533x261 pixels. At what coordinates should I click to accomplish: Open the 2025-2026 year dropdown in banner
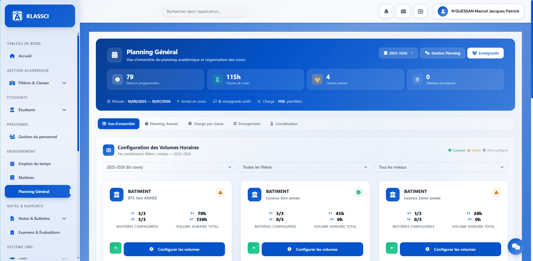pyautogui.click(x=398, y=53)
